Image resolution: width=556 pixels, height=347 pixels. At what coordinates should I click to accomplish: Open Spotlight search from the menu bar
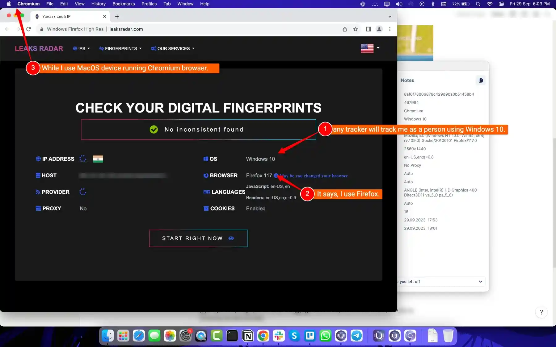point(478,4)
